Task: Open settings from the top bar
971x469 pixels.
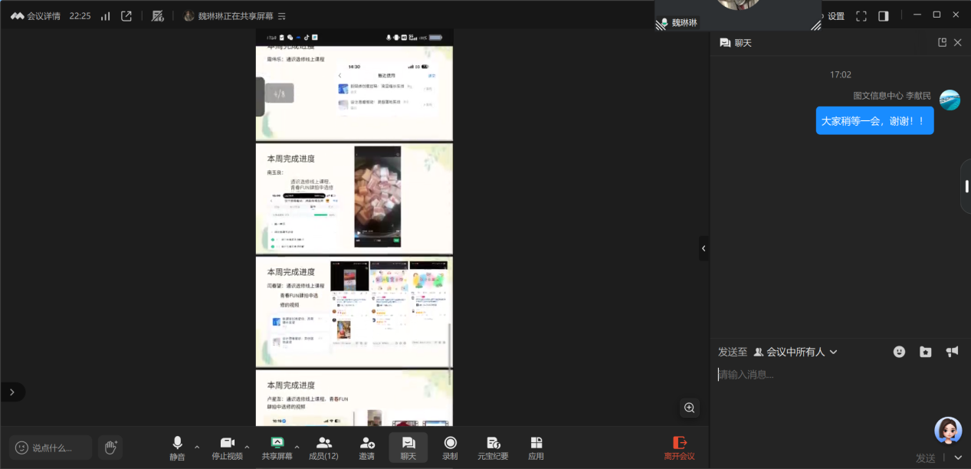Action: coord(835,16)
